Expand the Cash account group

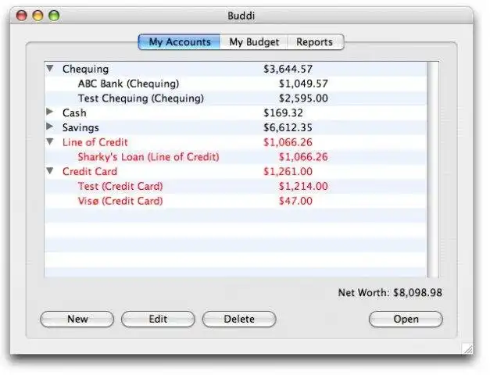(x=50, y=111)
